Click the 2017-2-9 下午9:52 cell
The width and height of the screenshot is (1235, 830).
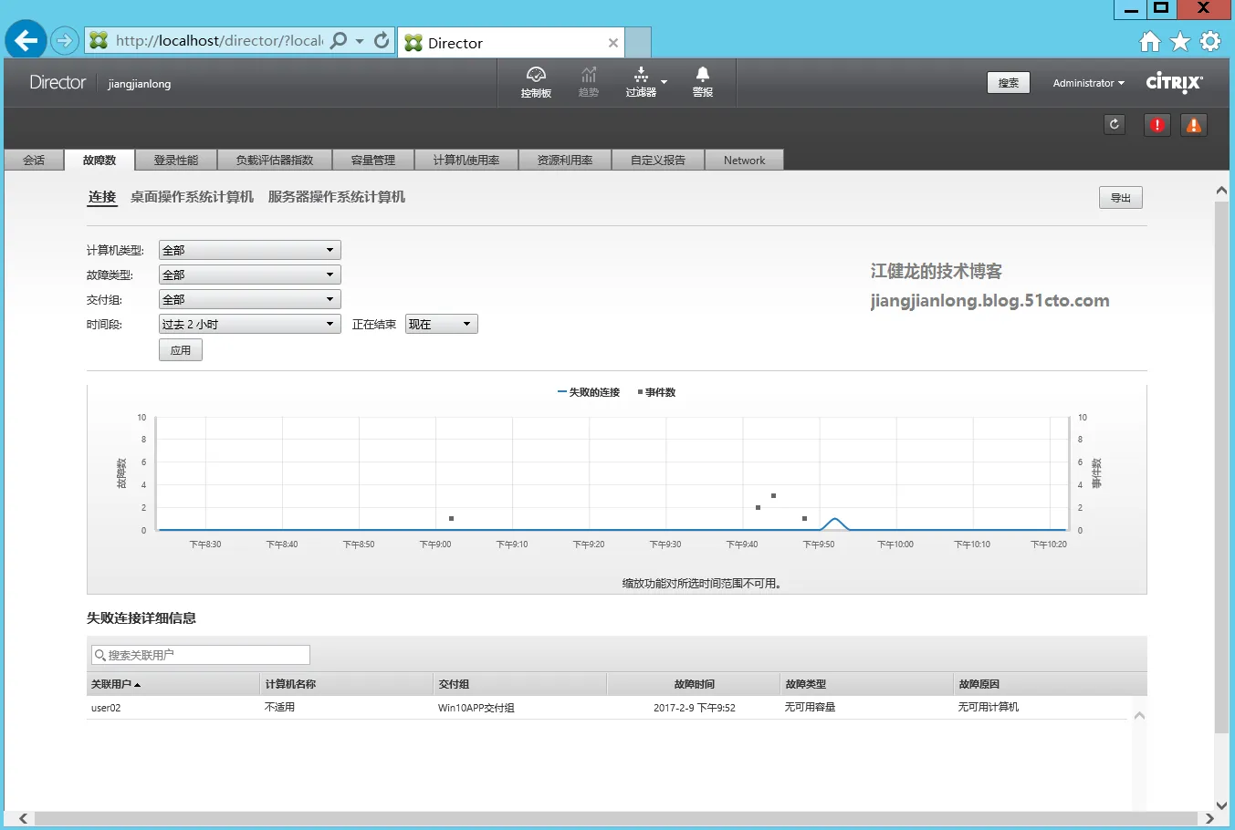click(x=695, y=708)
